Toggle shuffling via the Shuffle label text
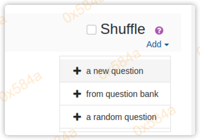 click(x=123, y=29)
